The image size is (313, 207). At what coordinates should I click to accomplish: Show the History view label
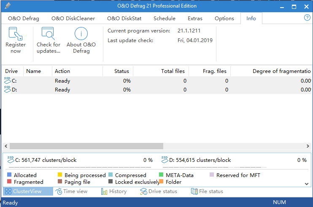click(118, 191)
